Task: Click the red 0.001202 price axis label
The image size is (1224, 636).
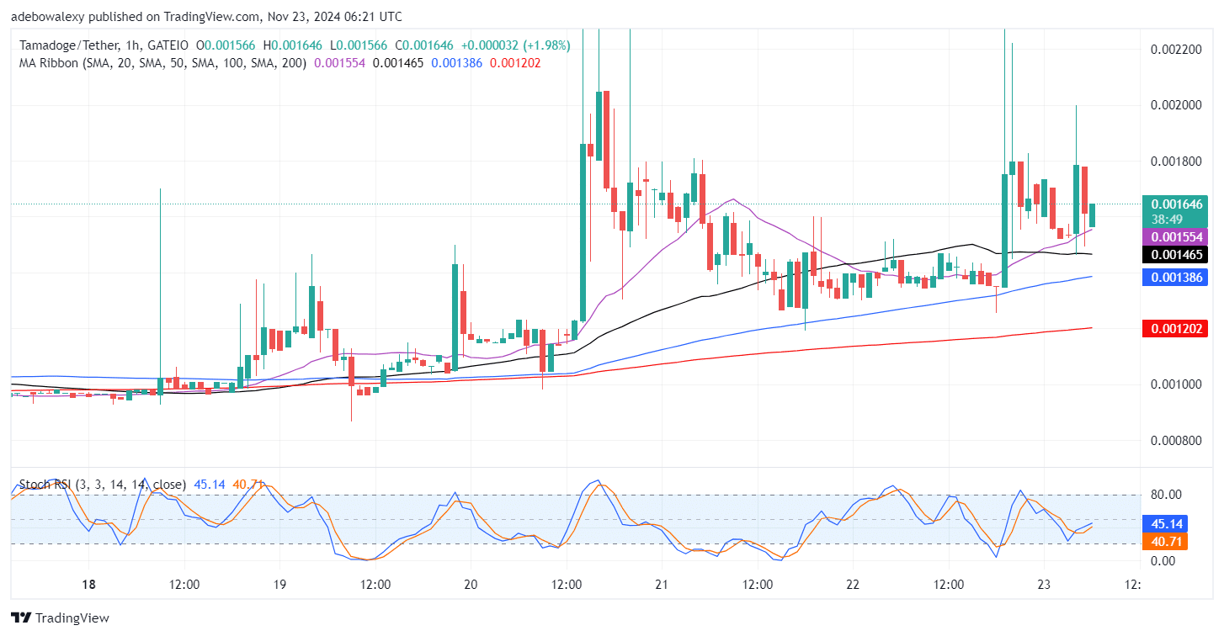Action: 1175,327
